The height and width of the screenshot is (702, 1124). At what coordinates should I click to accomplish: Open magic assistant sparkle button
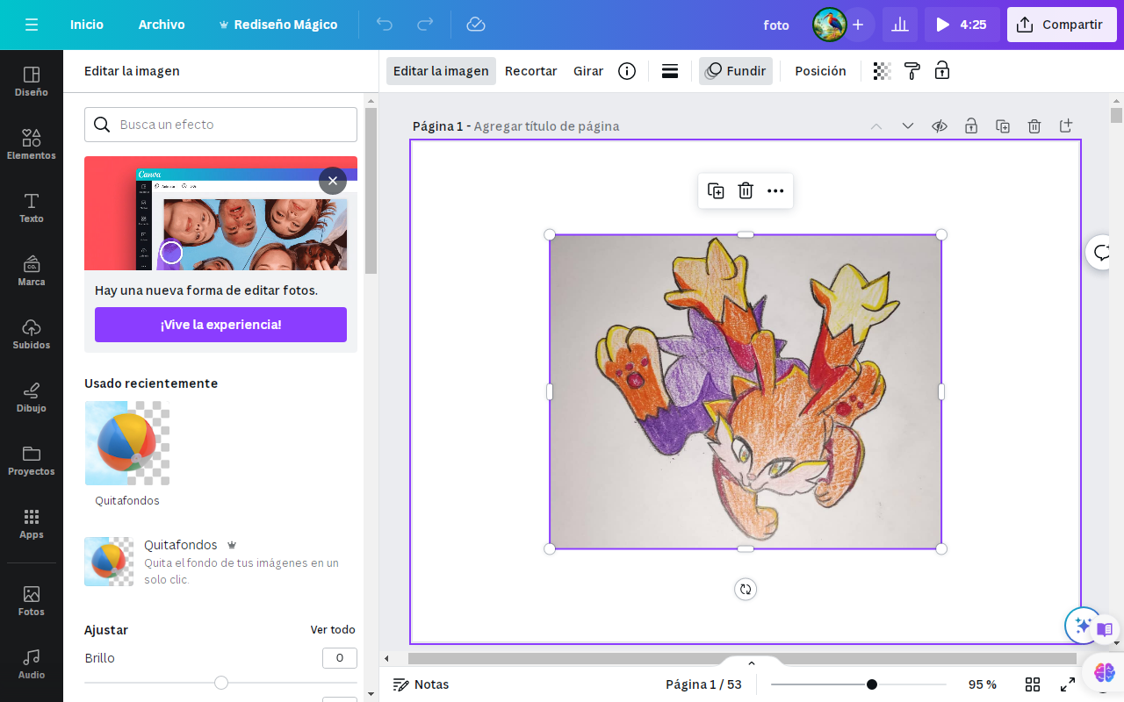coord(1083,626)
